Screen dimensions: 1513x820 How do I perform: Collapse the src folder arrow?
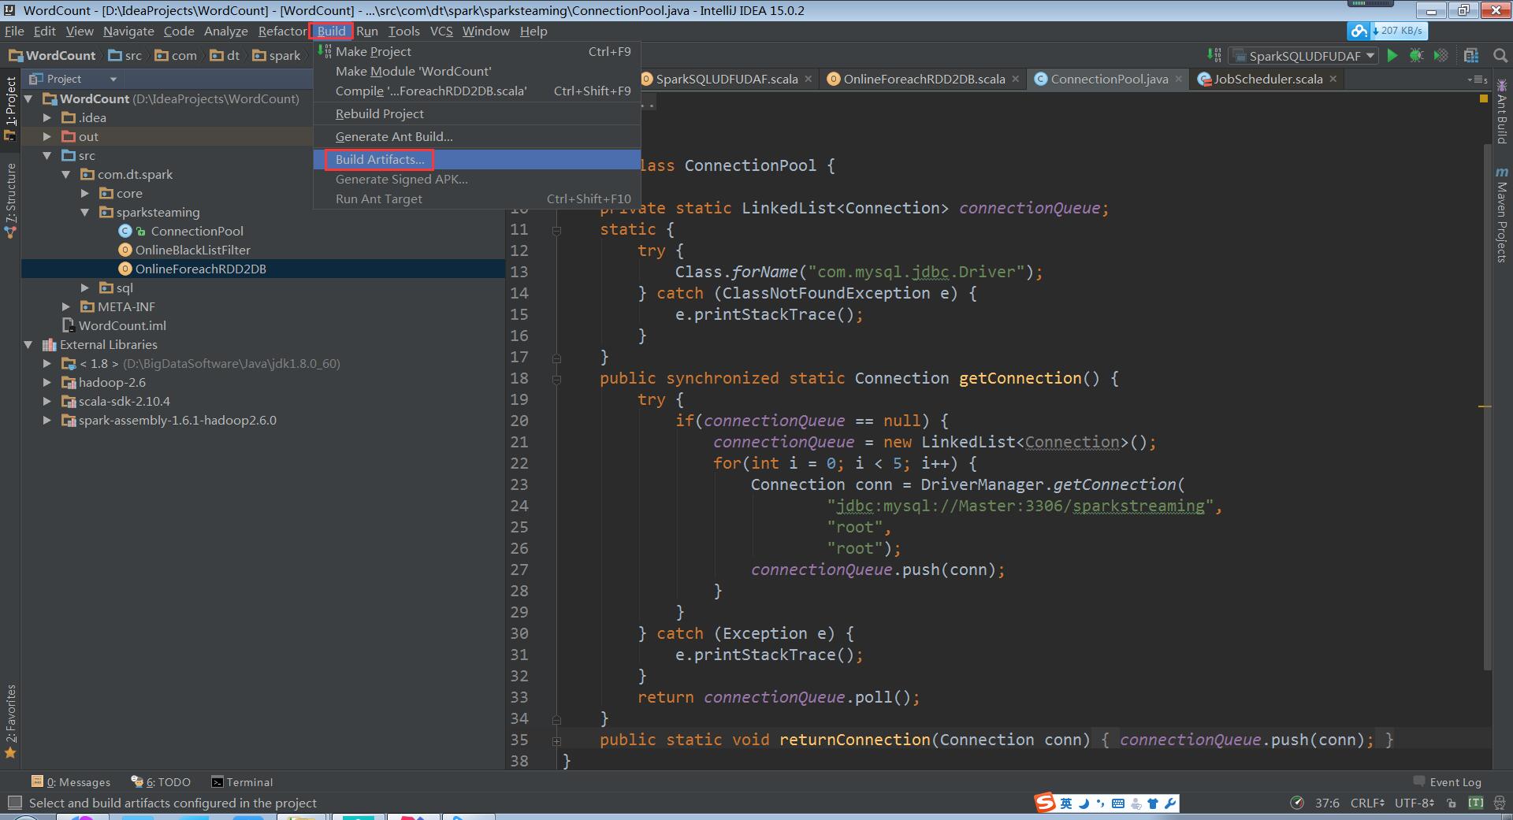(x=47, y=155)
